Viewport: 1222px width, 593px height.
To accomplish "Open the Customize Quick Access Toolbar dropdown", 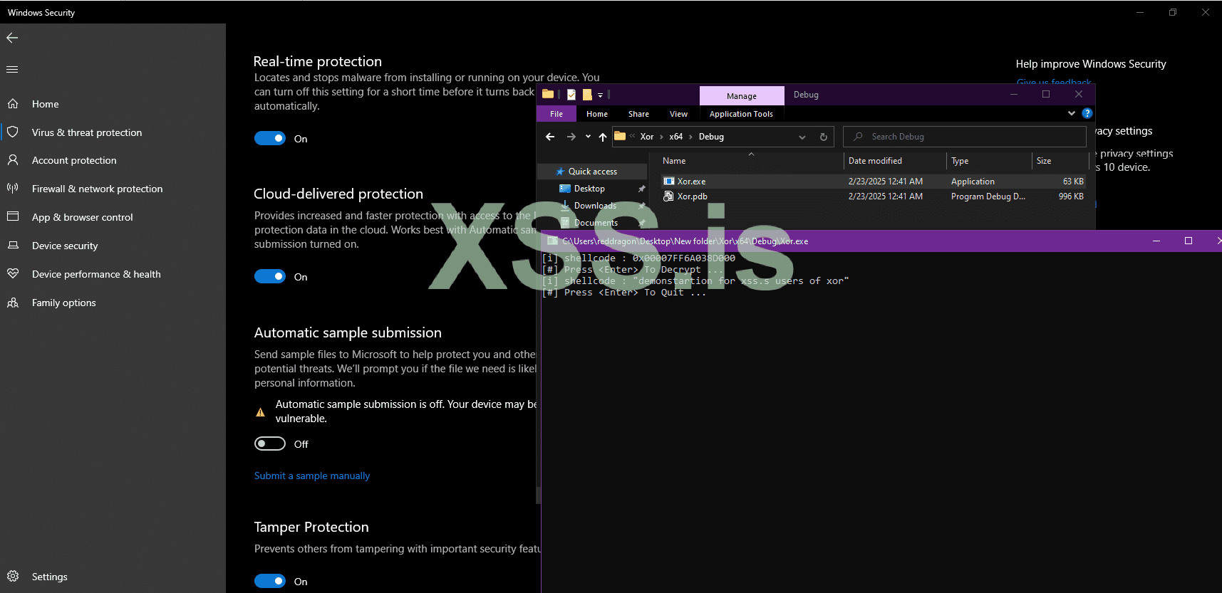I will pyautogui.click(x=600, y=95).
